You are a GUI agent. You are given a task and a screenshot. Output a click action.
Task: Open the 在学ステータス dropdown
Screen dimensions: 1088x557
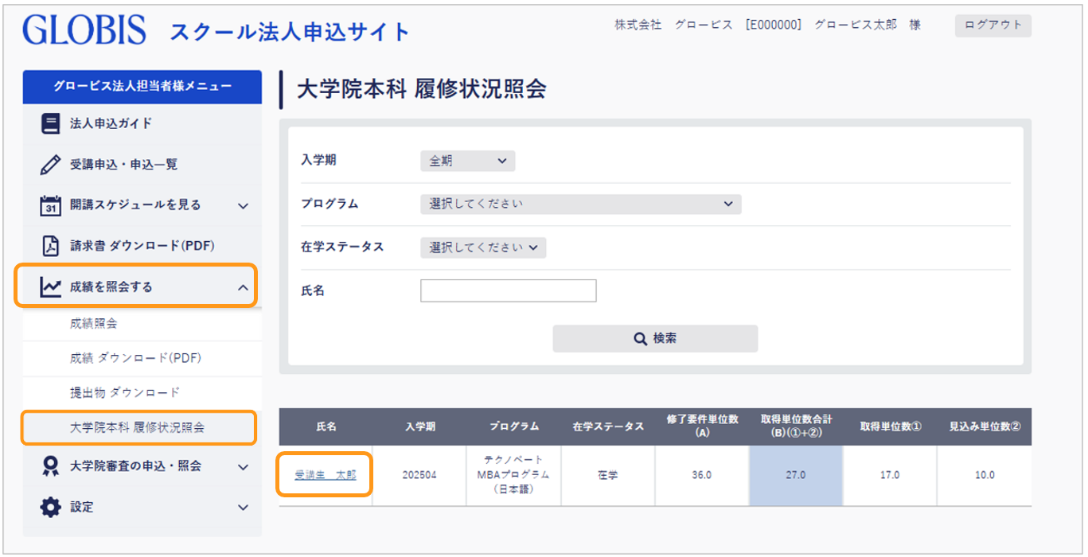(x=483, y=247)
